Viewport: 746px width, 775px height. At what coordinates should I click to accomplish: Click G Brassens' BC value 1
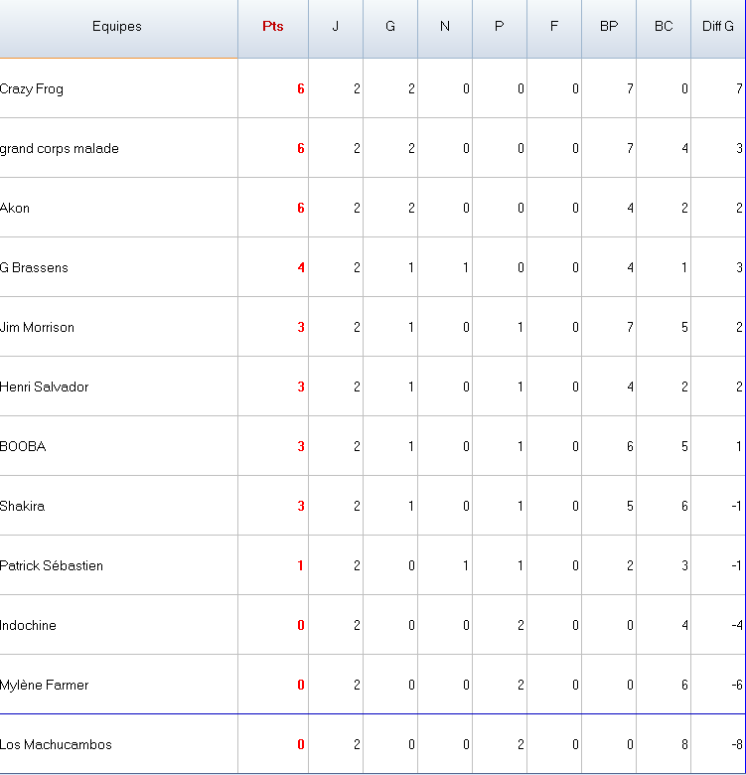click(x=684, y=268)
